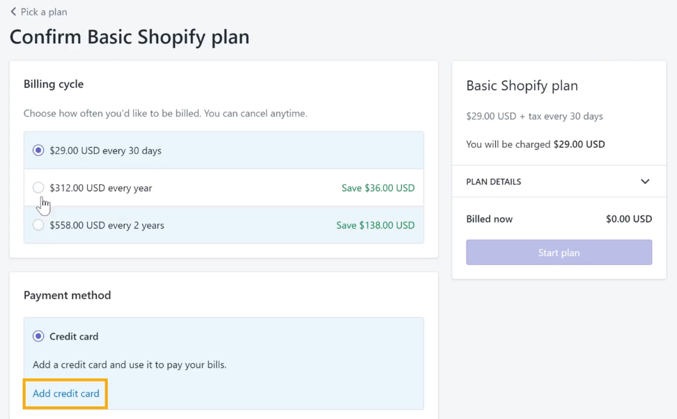The height and width of the screenshot is (419, 677).
Task: Click the '$312.00 USD every year' option label
Action: pyautogui.click(x=101, y=188)
